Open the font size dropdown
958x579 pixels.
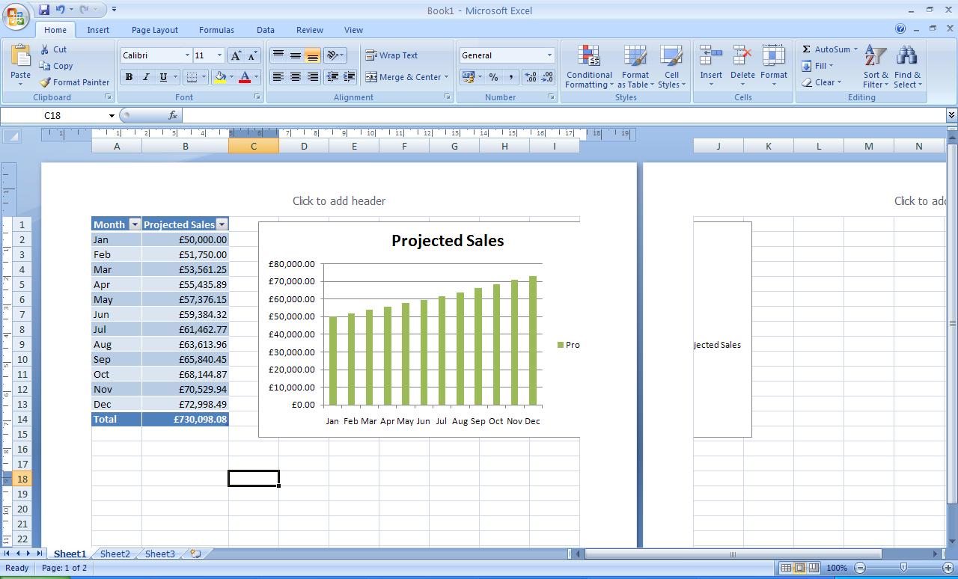coord(219,55)
